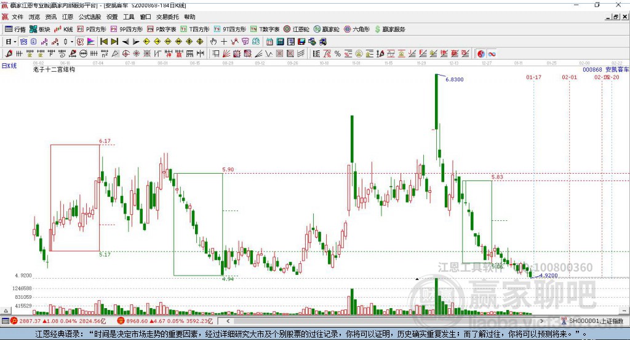This screenshot has width=630, height=340.
Task: Open the 板块 sector view
Action: point(40,29)
